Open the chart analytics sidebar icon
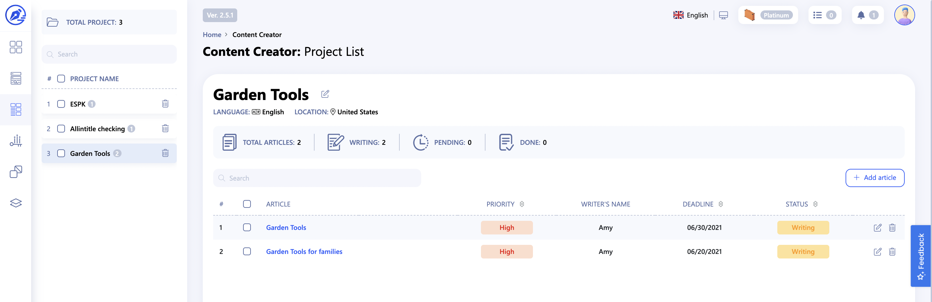This screenshot has width=932, height=302. pos(16,141)
